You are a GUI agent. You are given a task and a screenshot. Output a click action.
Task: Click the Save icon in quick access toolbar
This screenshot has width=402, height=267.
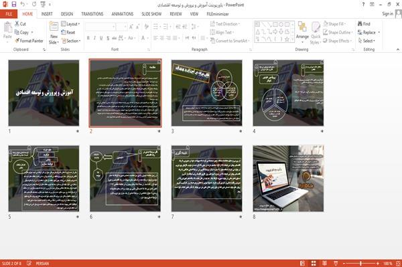tap(14, 5)
